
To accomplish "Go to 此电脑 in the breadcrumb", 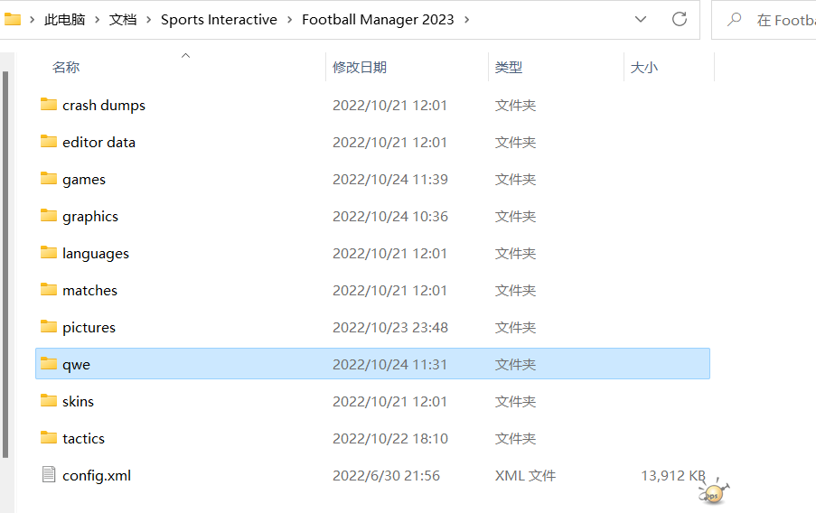I will (x=64, y=20).
